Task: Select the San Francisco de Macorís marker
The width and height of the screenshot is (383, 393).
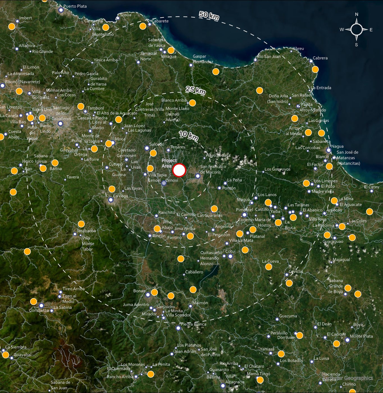Action: (198, 176)
